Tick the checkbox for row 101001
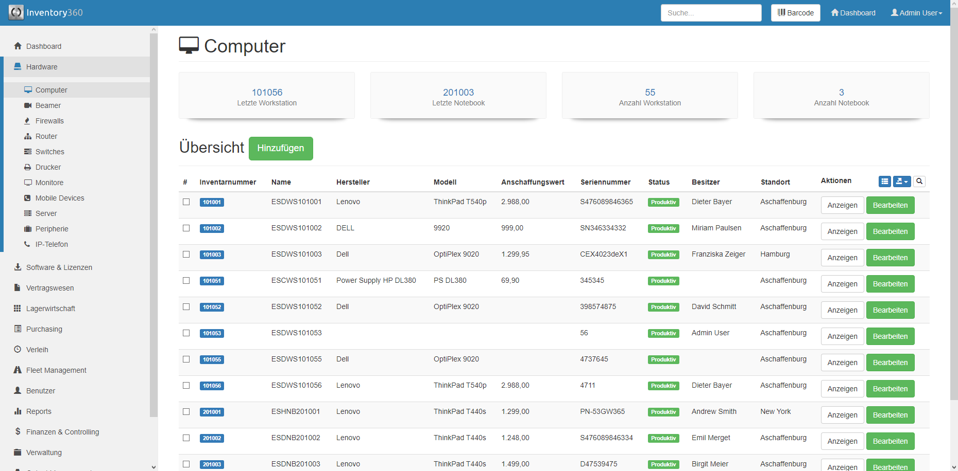Screen dimensions: 958x471 click(x=186, y=202)
